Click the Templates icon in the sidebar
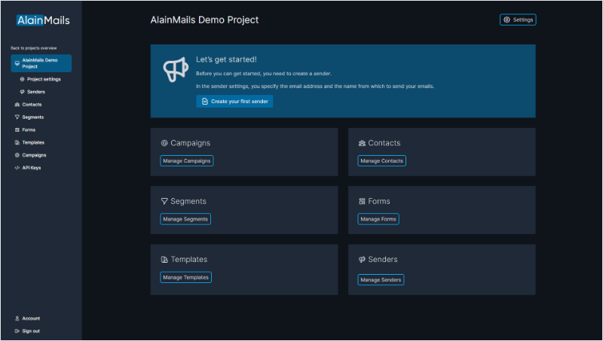The image size is (603, 341). [x=17, y=142]
